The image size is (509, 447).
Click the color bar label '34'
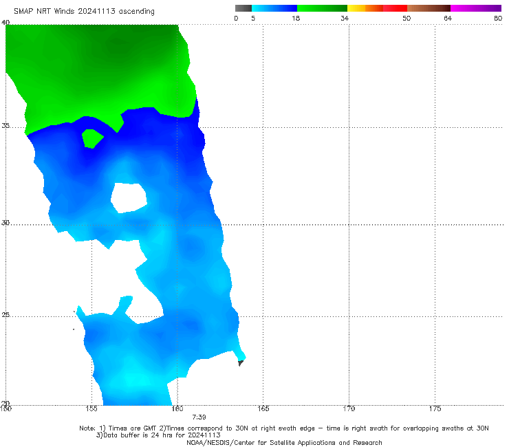pyautogui.click(x=345, y=18)
